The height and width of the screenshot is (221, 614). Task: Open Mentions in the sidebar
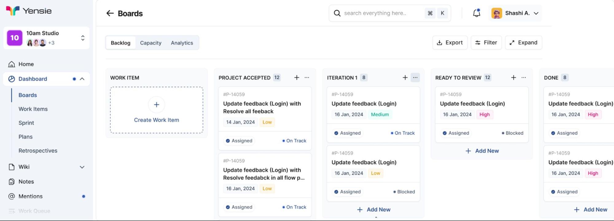tap(30, 196)
